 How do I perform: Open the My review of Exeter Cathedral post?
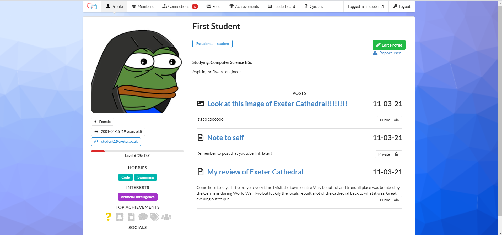coord(255,172)
